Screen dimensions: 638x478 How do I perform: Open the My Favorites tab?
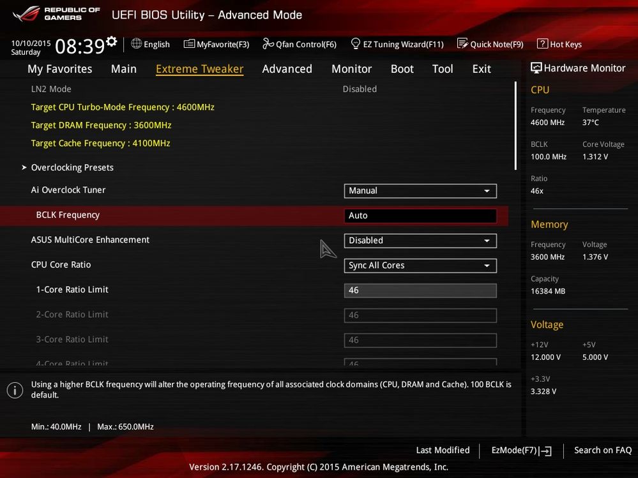[60, 69]
